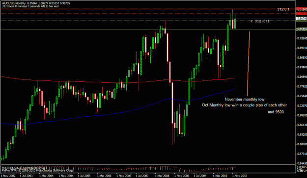Click the 0.7792 price axis label
The height and width of the screenshot is (178, 307).
click(x=302, y=87)
